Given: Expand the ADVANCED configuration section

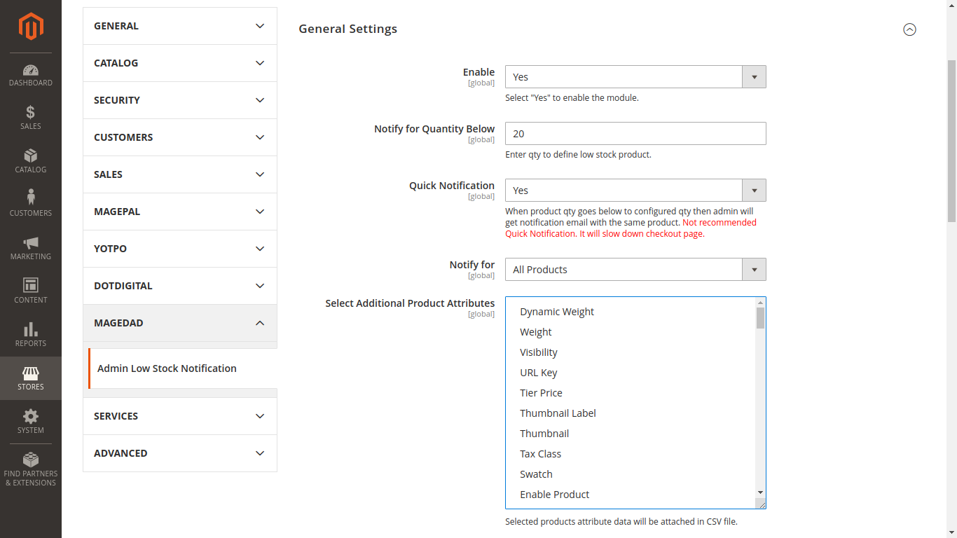Looking at the screenshot, I should [180, 453].
